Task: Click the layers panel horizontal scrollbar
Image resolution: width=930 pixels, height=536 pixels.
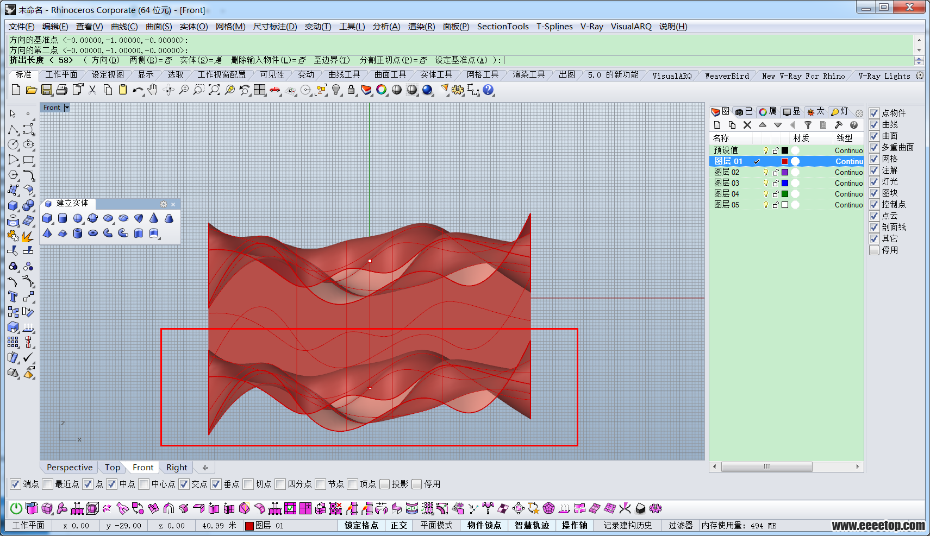Action: 787,466
